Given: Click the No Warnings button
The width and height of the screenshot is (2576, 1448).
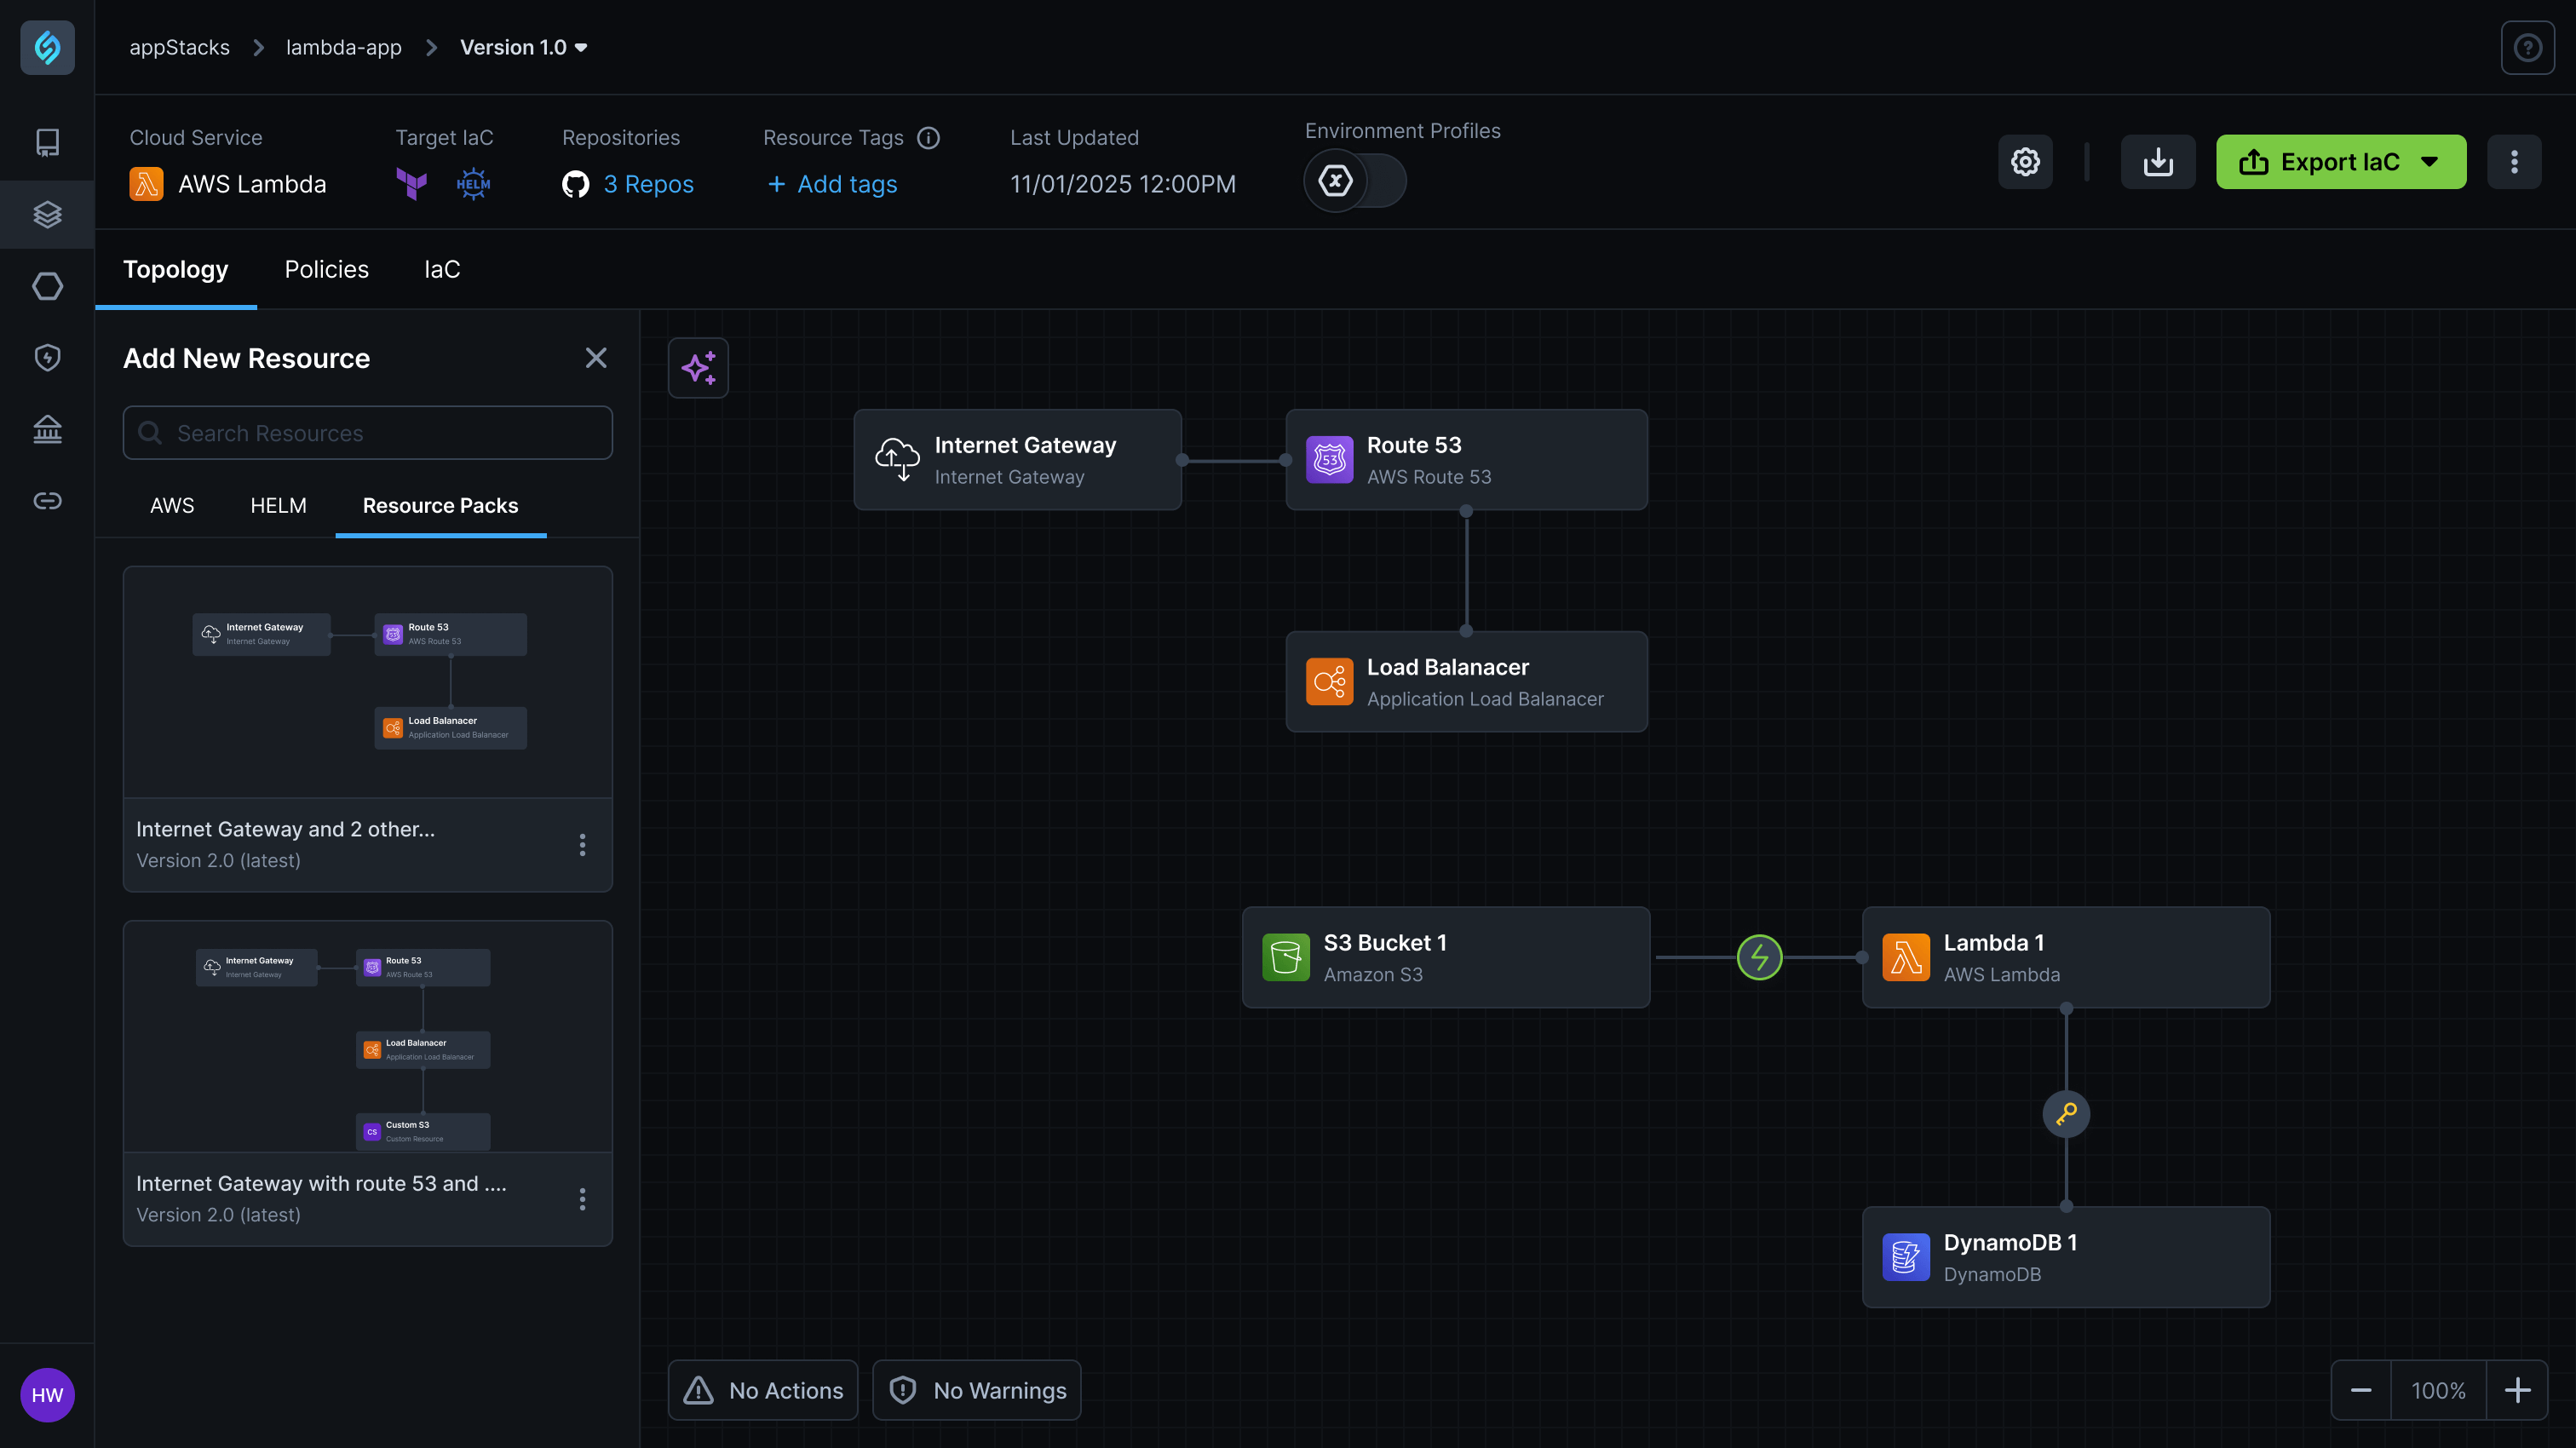Looking at the screenshot, I should point(977,1390).
